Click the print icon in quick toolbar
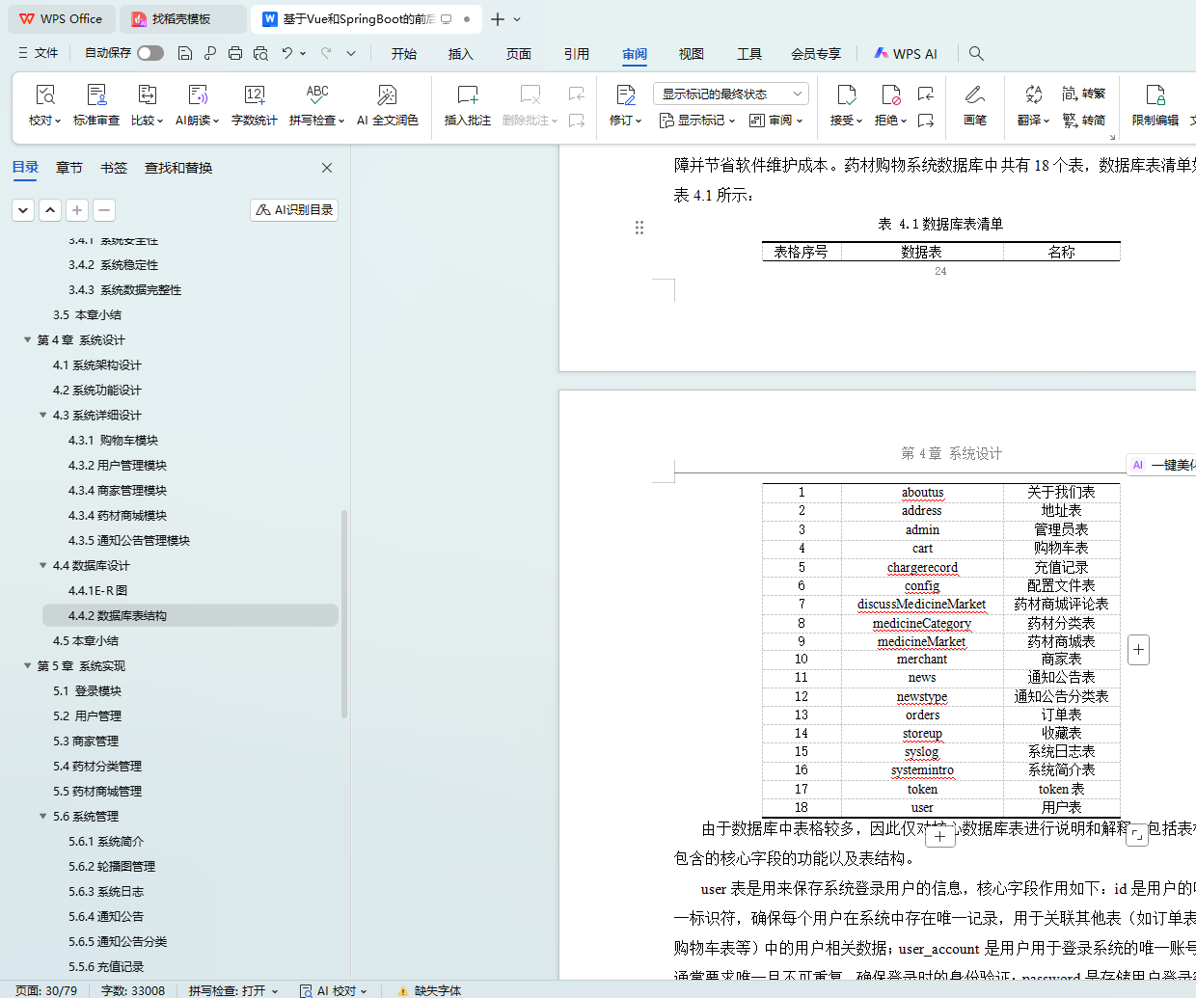Viewport: 1196px width, 998px height. (235, 54)
